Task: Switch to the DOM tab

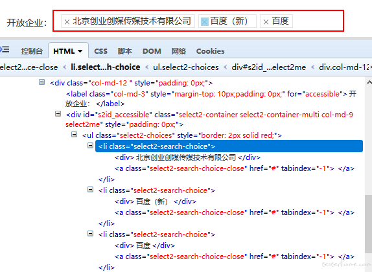Action: [152, 51]
